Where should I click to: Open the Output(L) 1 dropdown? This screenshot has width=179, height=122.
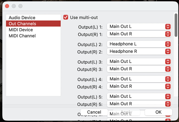[x=139, y=27]
